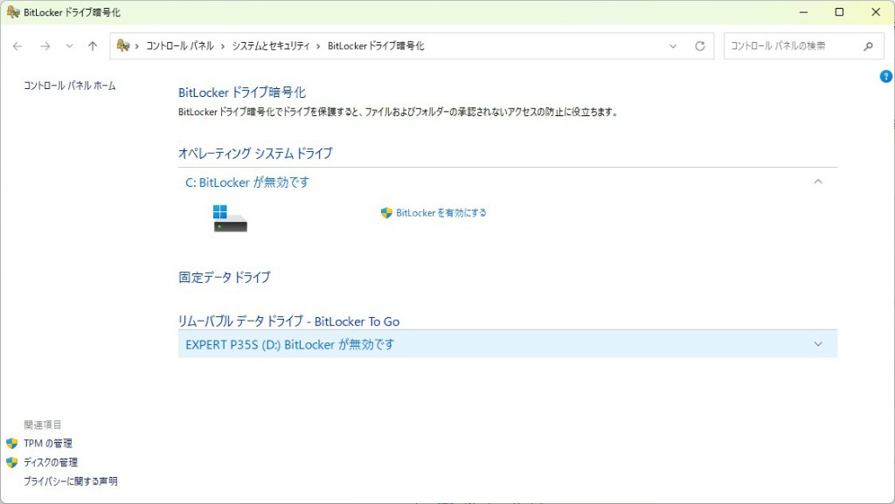Image resolution: width=895 pixels, height=504 pixels.
Task: Open プライバシーに関する声明 link
Action: click(70, 481)
